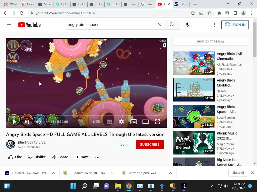
Task: Click the Join membership button
Action: tap(124, 144)
